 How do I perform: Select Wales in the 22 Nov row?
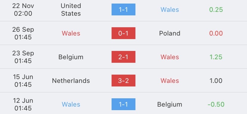170,10
